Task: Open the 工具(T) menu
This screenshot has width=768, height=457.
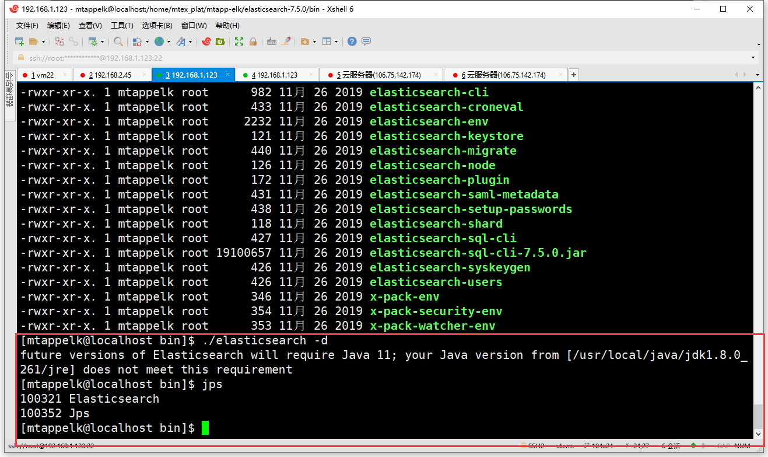Action: 122,26
